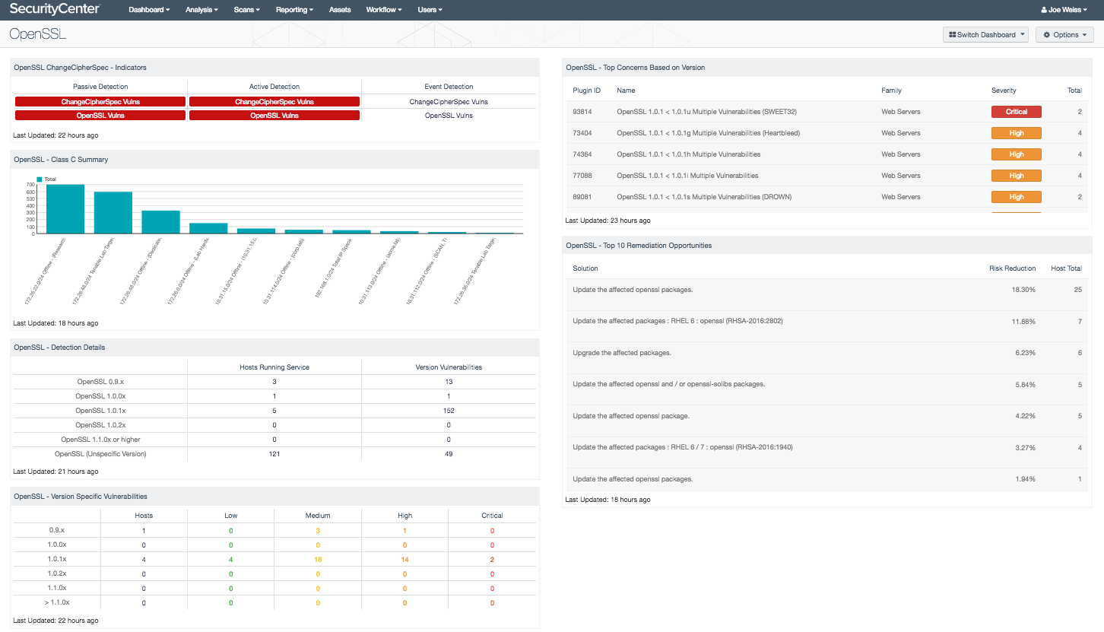
Task: Click 1.0.1x Low count 4
Action: pos(230,560)
